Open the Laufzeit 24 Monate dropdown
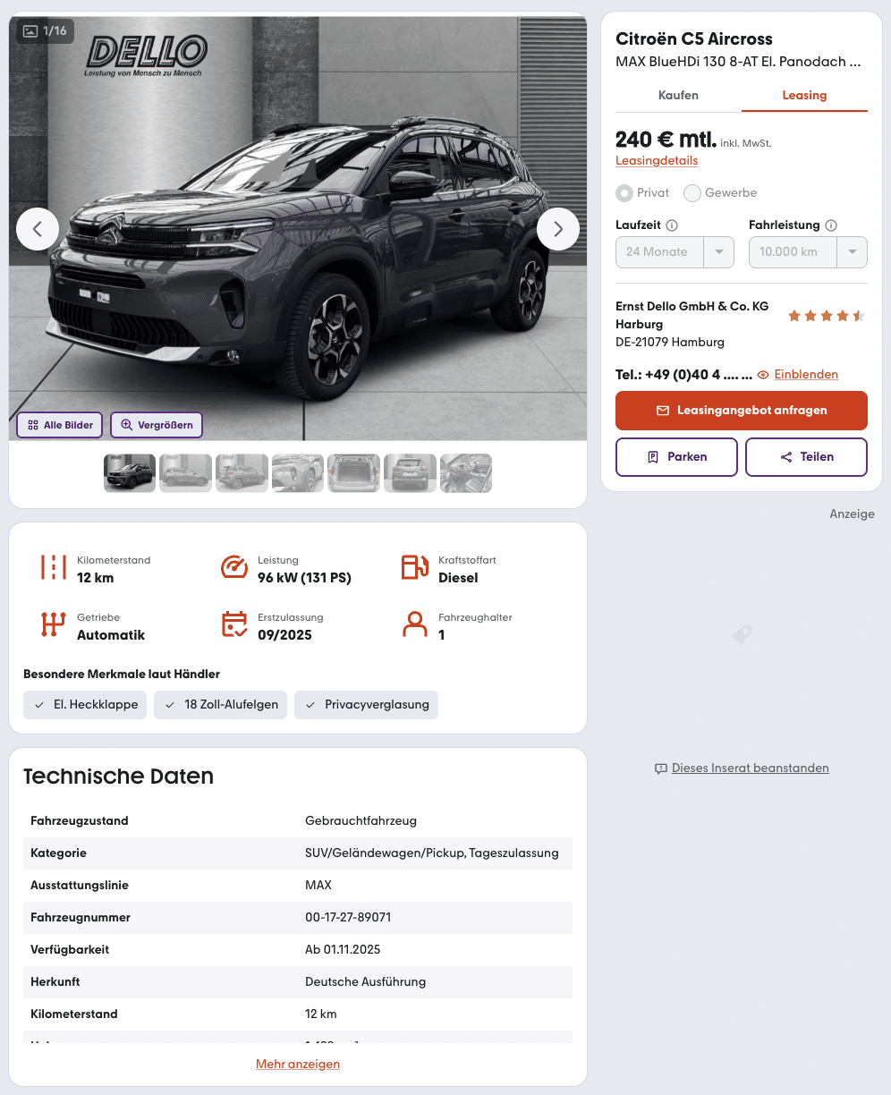Viewport: 891px width, 1095px height. [675, 251]
